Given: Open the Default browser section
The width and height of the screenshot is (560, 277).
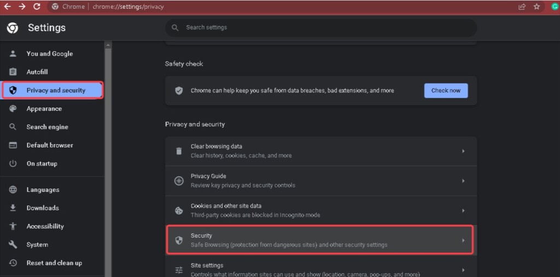Looking at the screenshot, I should coord(52,145).
